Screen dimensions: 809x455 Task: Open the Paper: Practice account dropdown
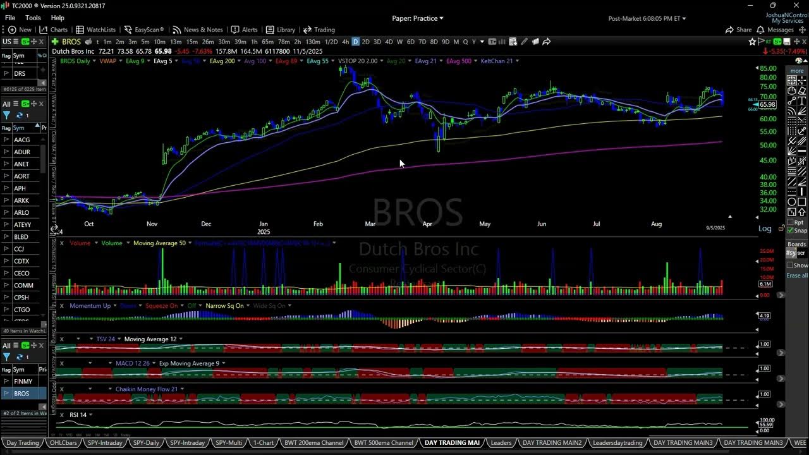(417, 18)
